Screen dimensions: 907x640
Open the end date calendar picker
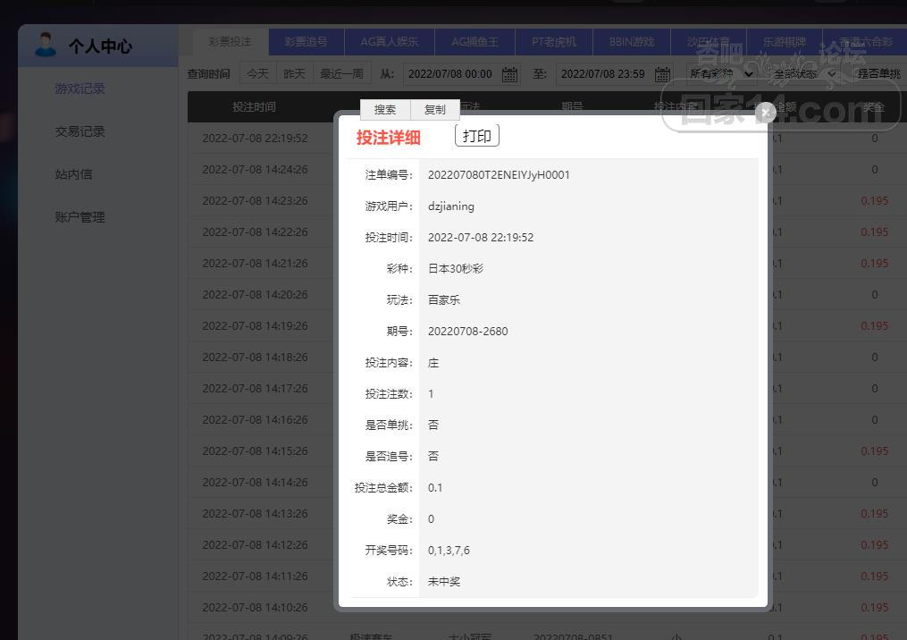coord(662,74)
